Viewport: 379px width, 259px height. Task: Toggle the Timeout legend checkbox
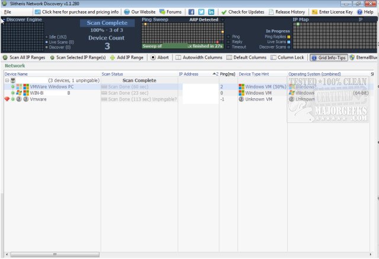(228, 47)
